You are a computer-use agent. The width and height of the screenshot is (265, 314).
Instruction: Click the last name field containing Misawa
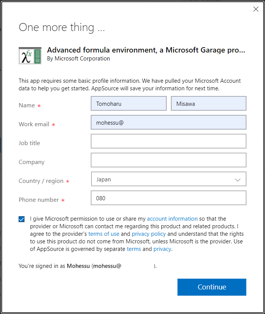[x=209, y=104]
